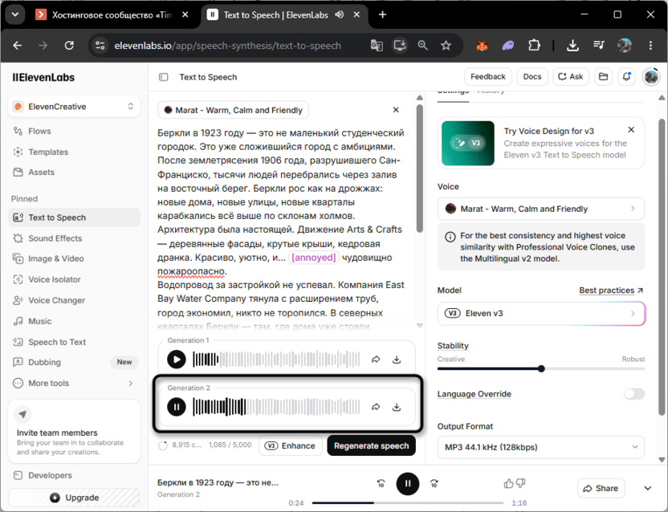
Task: Click the Marat voice chip above text
Action: coord(234,110)
